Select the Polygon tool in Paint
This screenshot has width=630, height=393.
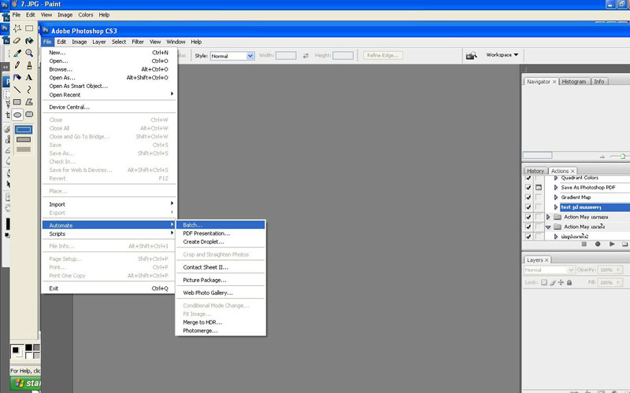tap(29, 102)
